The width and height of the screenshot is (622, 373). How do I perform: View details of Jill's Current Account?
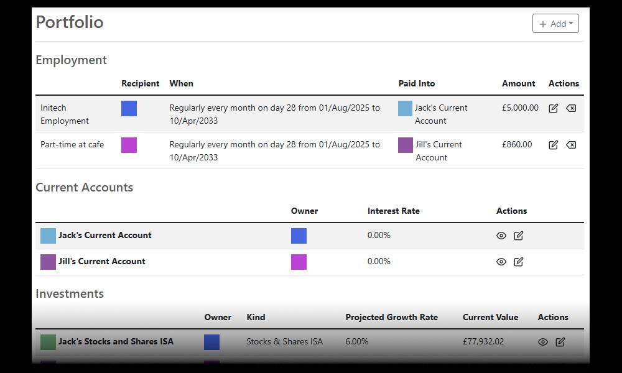click(501, 262)
